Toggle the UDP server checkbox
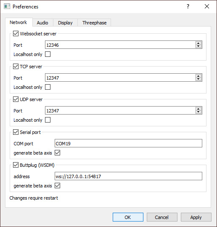 [16, 99]
